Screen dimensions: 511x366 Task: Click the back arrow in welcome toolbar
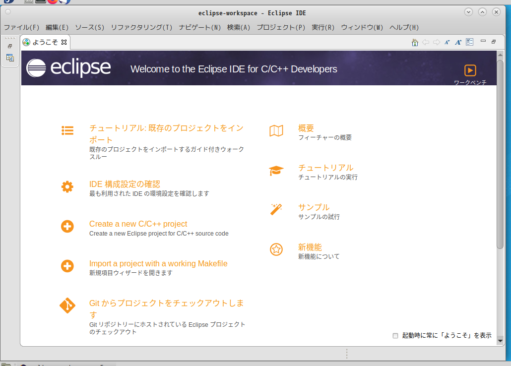(x=426, y=42)
